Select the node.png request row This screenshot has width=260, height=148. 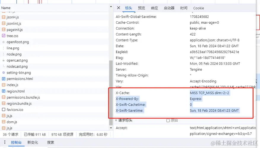click(x=54, y=54)
